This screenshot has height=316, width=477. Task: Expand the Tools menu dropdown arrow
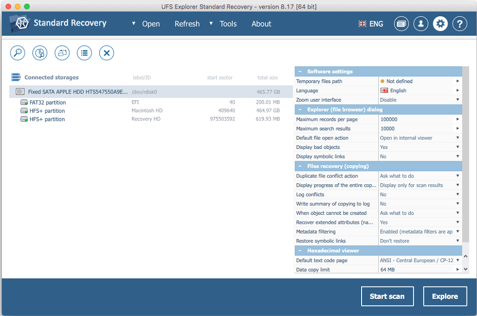coord(211,23)
